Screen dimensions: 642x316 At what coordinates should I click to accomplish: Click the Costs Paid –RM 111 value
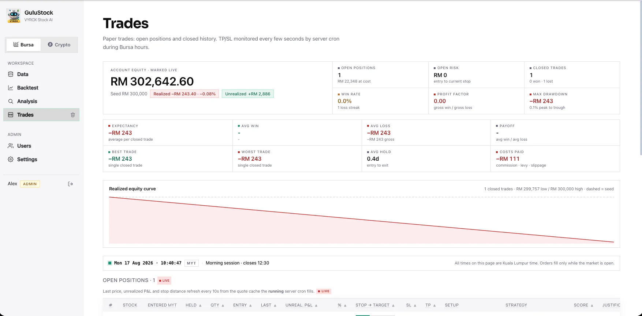coord(508,159)
